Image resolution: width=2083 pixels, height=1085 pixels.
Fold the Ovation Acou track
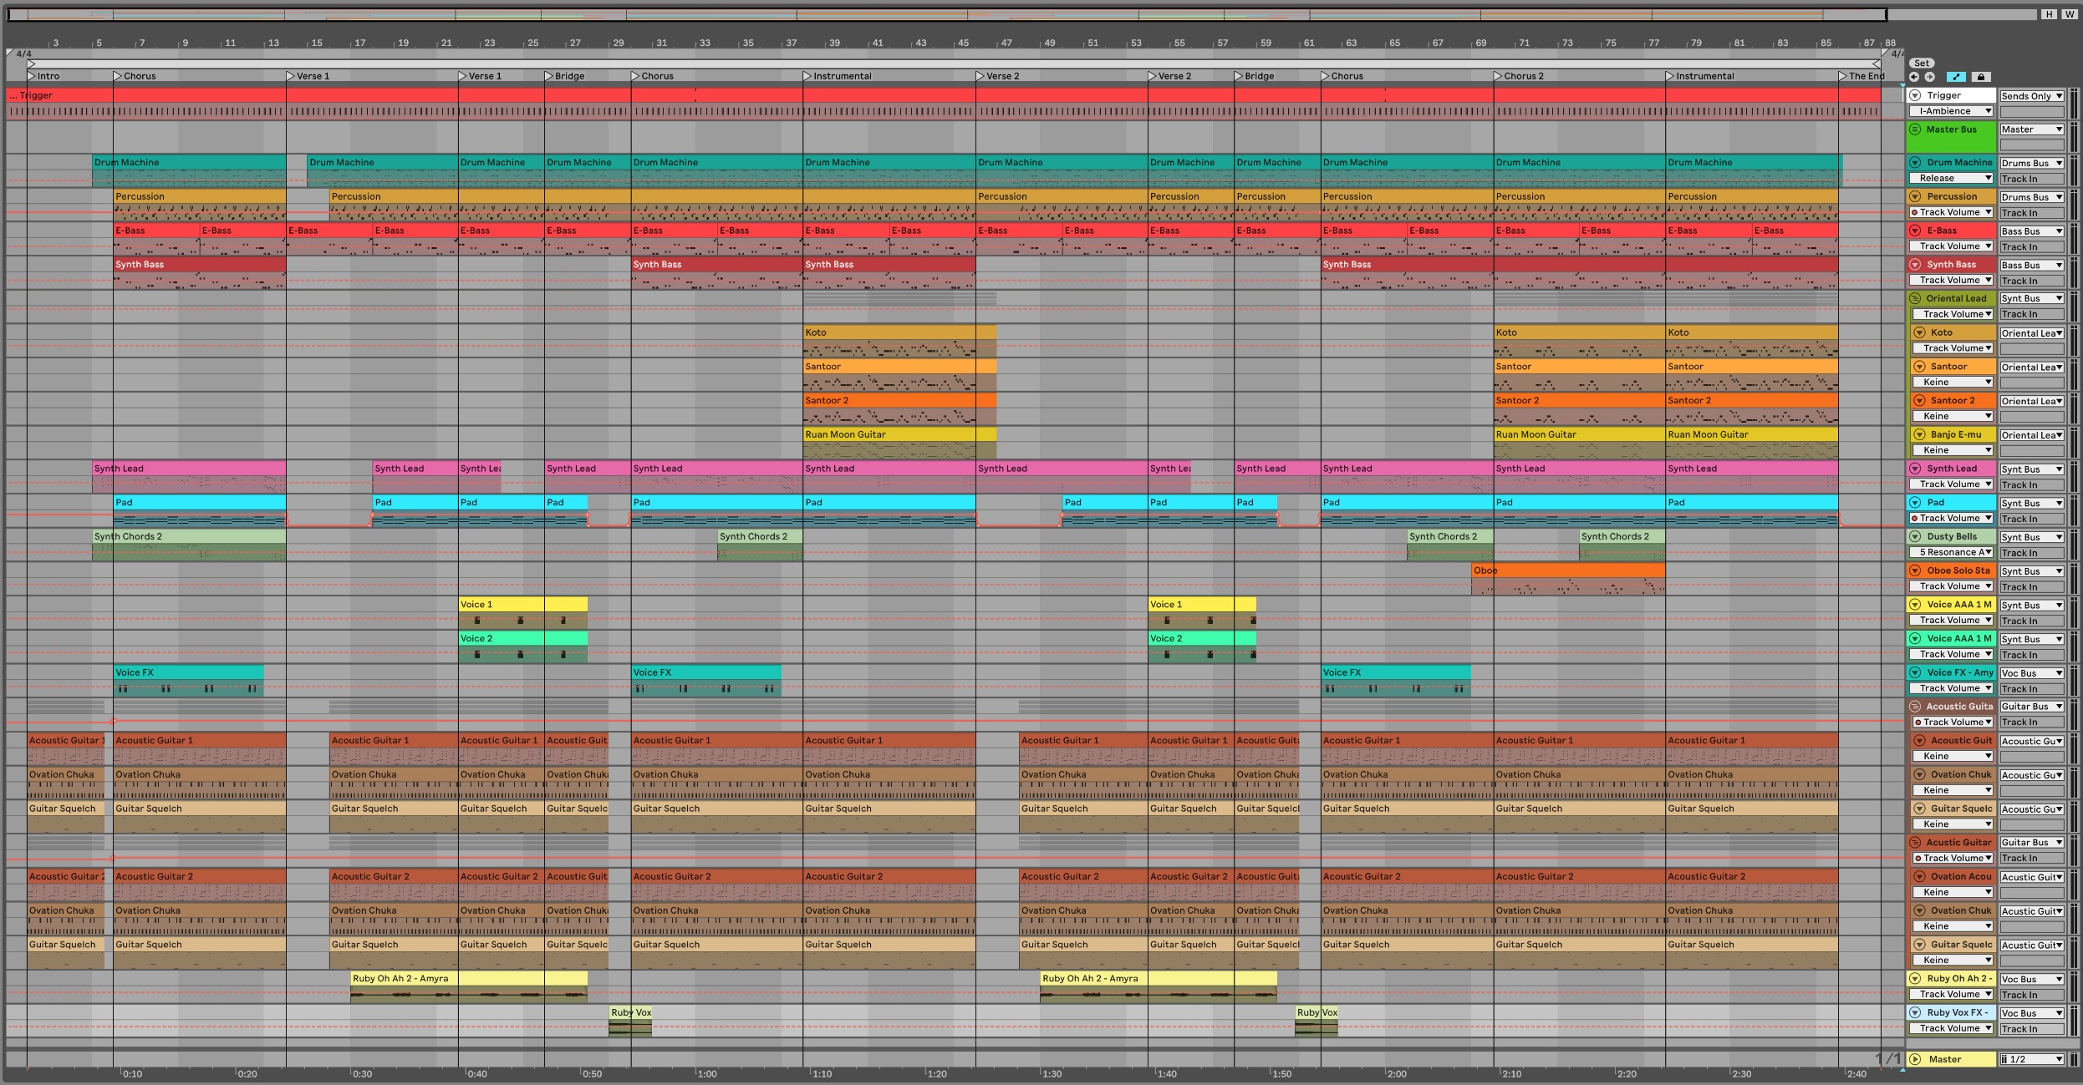coord(1919,877)
